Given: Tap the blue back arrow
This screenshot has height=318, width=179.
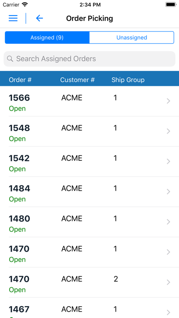Looking at the screenshot, I should click(39, 18).
